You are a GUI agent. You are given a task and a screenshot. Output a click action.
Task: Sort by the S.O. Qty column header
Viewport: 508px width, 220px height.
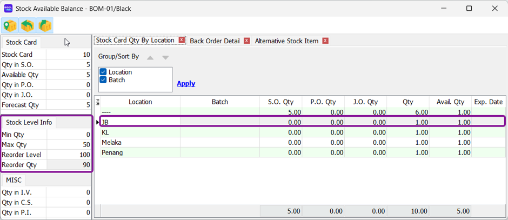pyautogui.click(x=281, y=102)
